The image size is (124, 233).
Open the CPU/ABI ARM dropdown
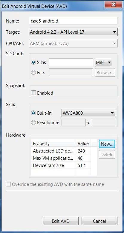click(73, 43)
